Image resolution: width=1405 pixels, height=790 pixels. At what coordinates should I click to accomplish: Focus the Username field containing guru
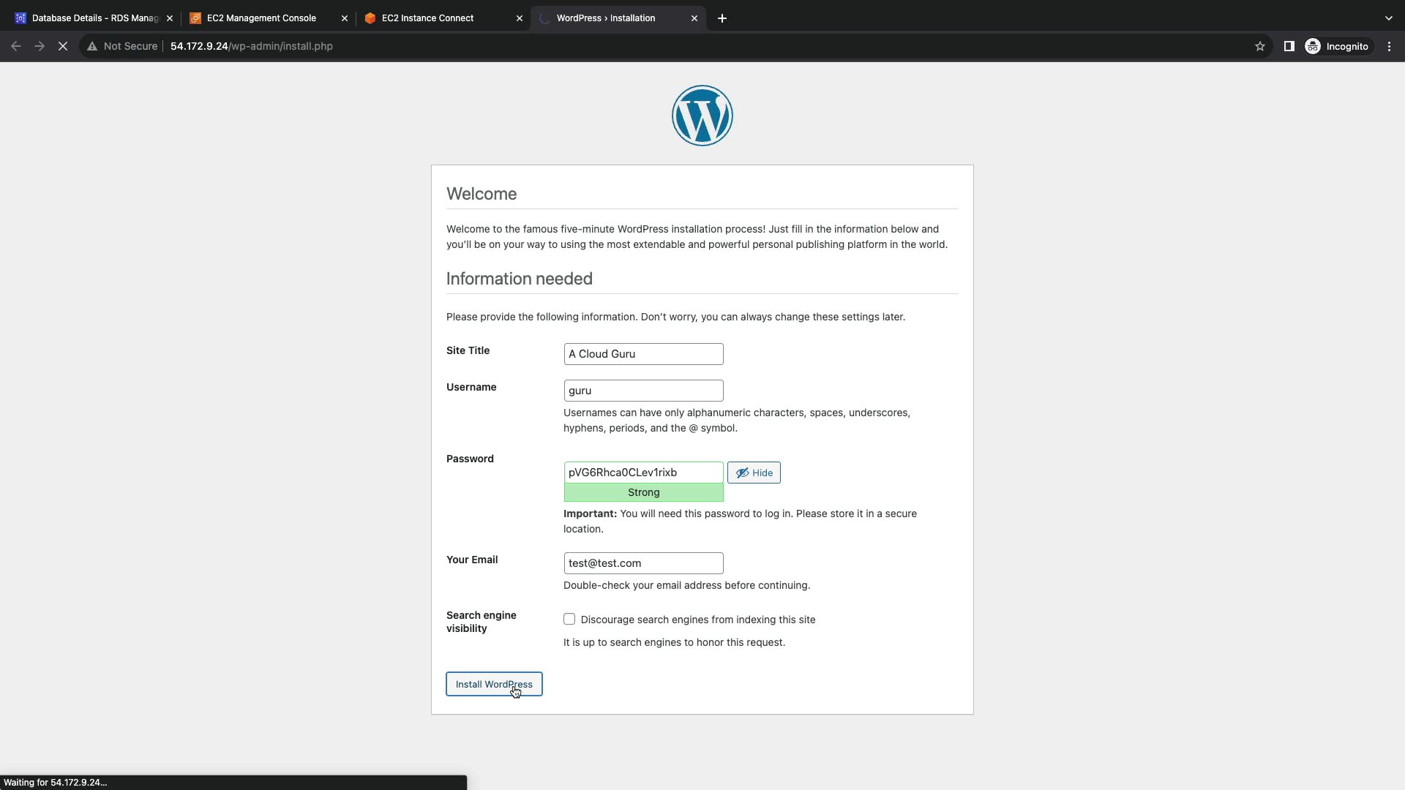pos(643,391)
